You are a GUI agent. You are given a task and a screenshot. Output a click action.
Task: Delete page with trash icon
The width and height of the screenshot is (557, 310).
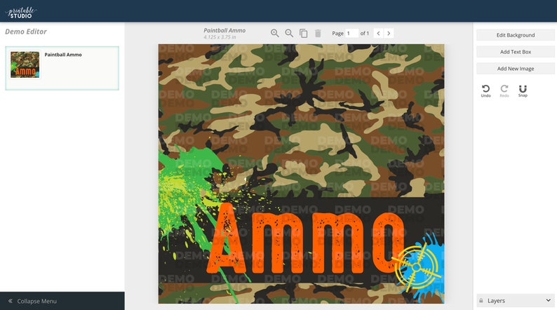318,33
